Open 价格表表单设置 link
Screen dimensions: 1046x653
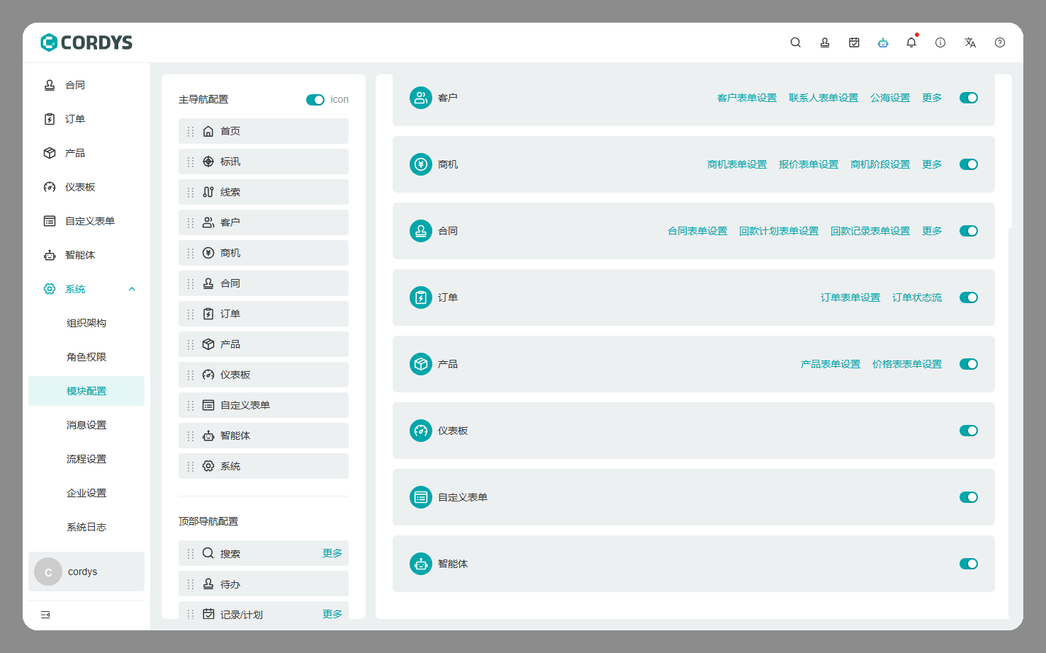tap(907, 364)
